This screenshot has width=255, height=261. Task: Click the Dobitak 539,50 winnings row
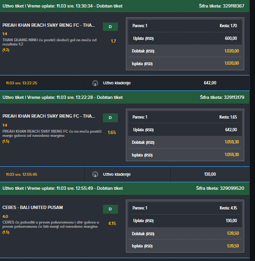pos(185,233)
